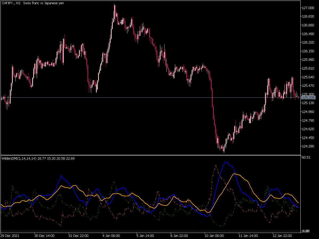Click the 127.000 price axis label
This screenshot has width=319, height=239.
[x=308, y=8]
